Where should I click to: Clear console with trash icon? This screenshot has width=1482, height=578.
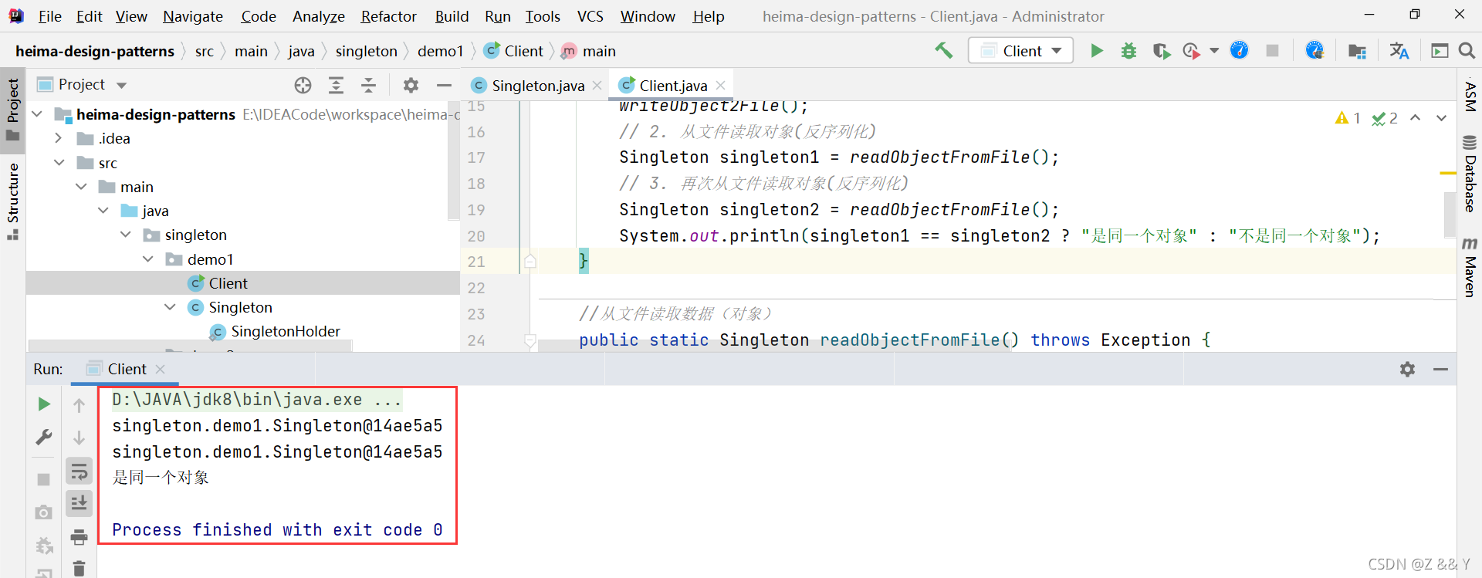[79, 569]
